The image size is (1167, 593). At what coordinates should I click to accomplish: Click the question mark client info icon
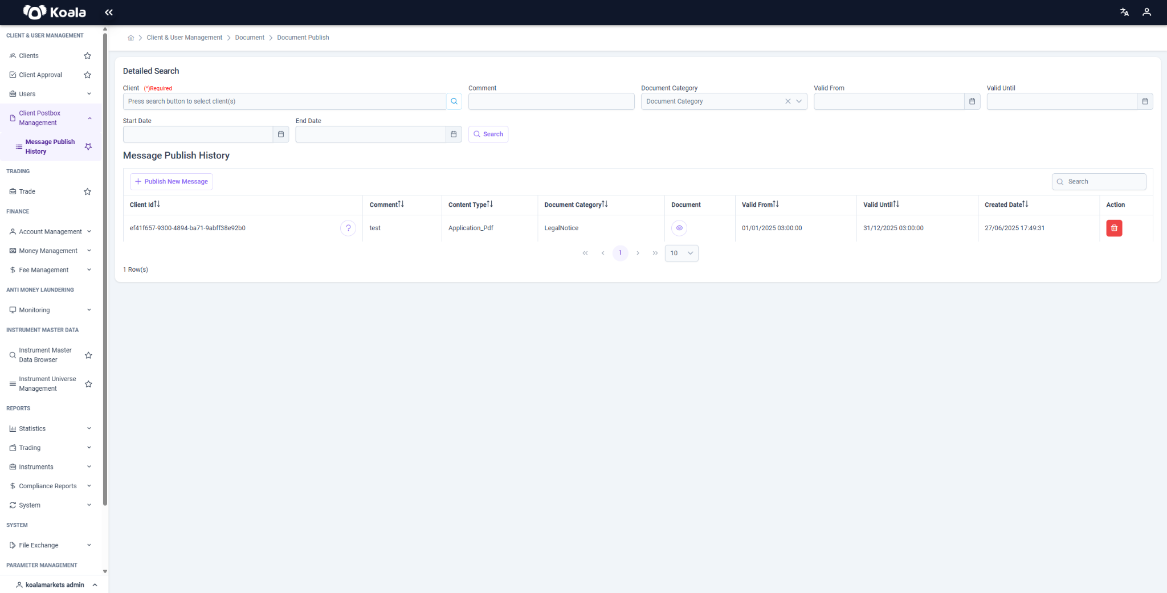click(348, 228)
